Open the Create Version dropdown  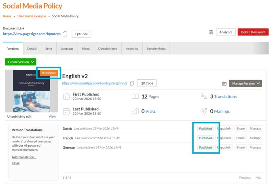click(21, 62)
